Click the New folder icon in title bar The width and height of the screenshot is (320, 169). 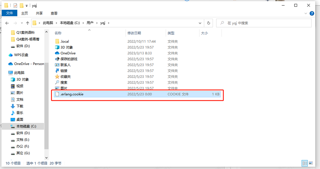pos(21,5)
